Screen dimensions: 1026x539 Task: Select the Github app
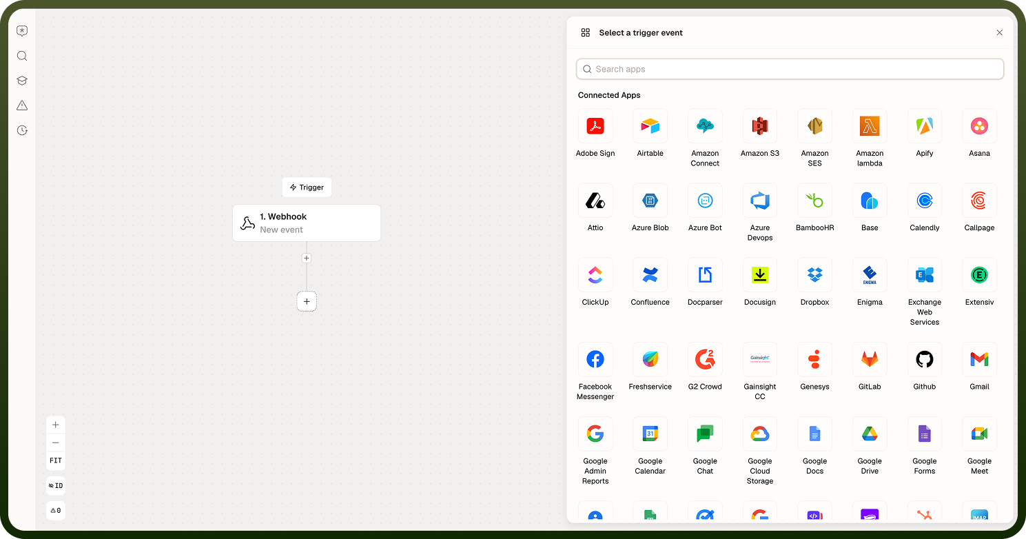(925, 360)
